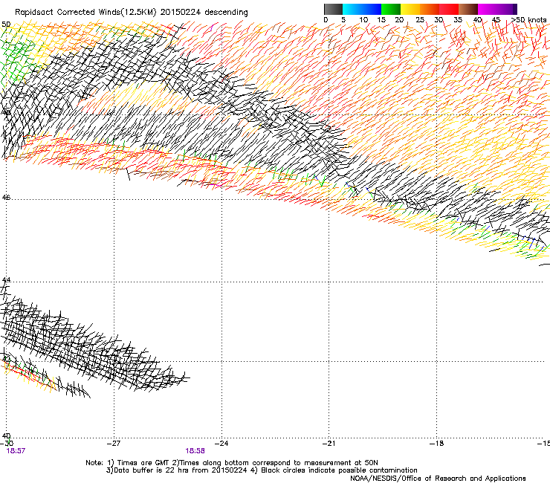Click the 'NOAA/NESDIS/Office of Research and Applications' credit
Viewport: 550px width, 483px height.
pos(438,478)
